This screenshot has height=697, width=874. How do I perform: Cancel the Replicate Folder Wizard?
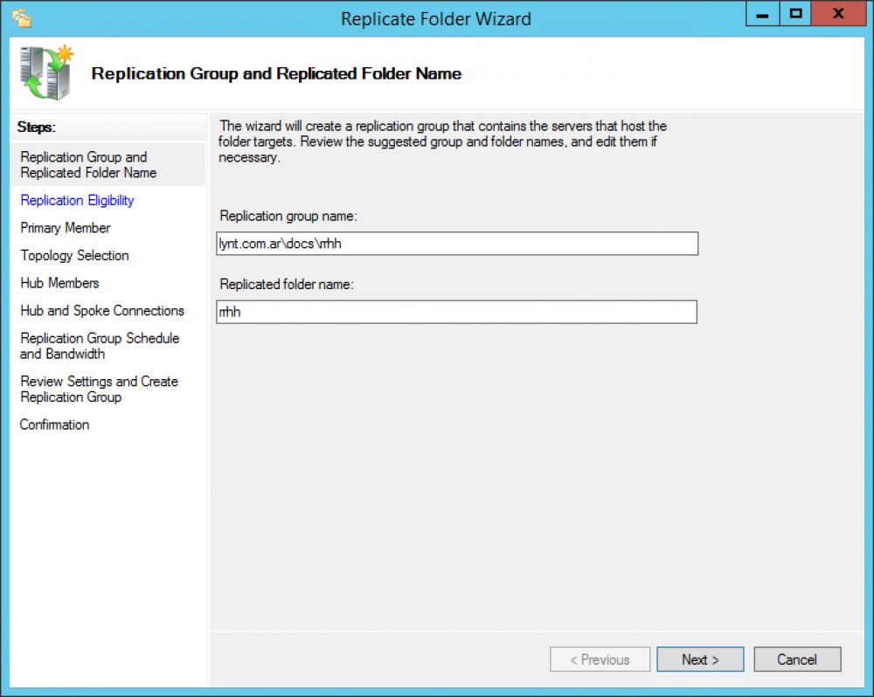click(x=796, y=659)
